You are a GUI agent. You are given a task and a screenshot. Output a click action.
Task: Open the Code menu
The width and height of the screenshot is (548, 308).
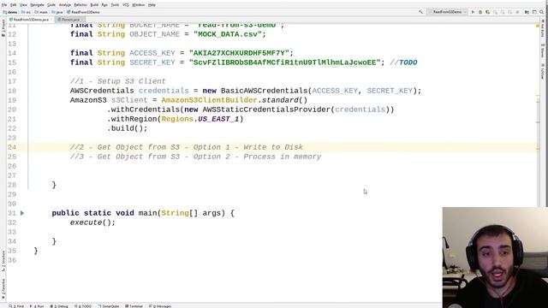51,5
